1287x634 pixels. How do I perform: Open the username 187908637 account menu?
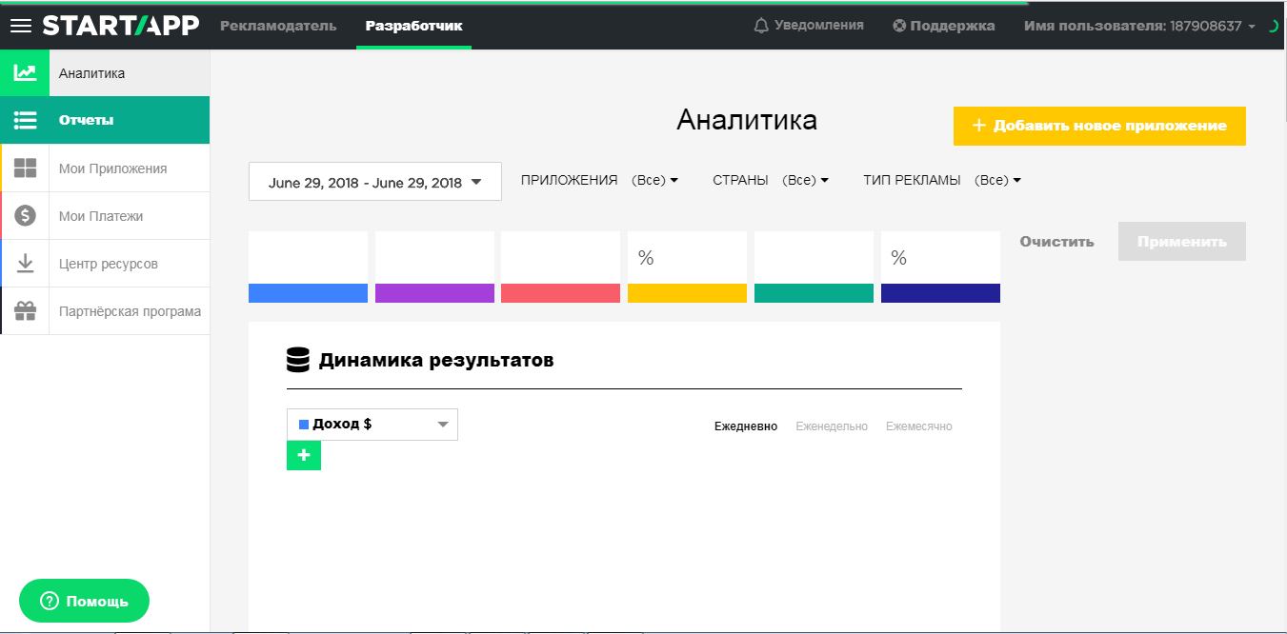tap(1138, 26)
